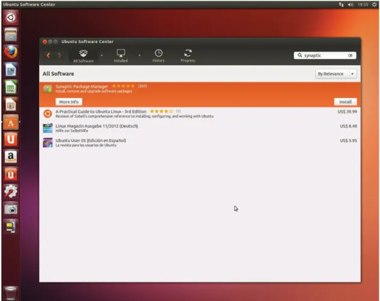Clear the synaptic search text
380x301 pixels.
point(350,55)
